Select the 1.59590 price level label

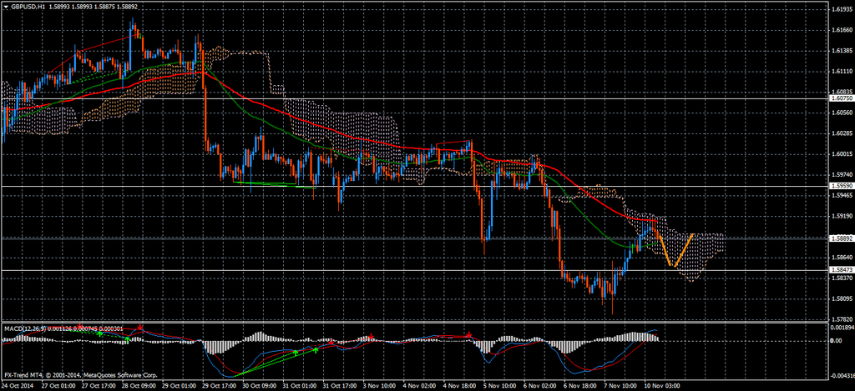coord(841,186)
